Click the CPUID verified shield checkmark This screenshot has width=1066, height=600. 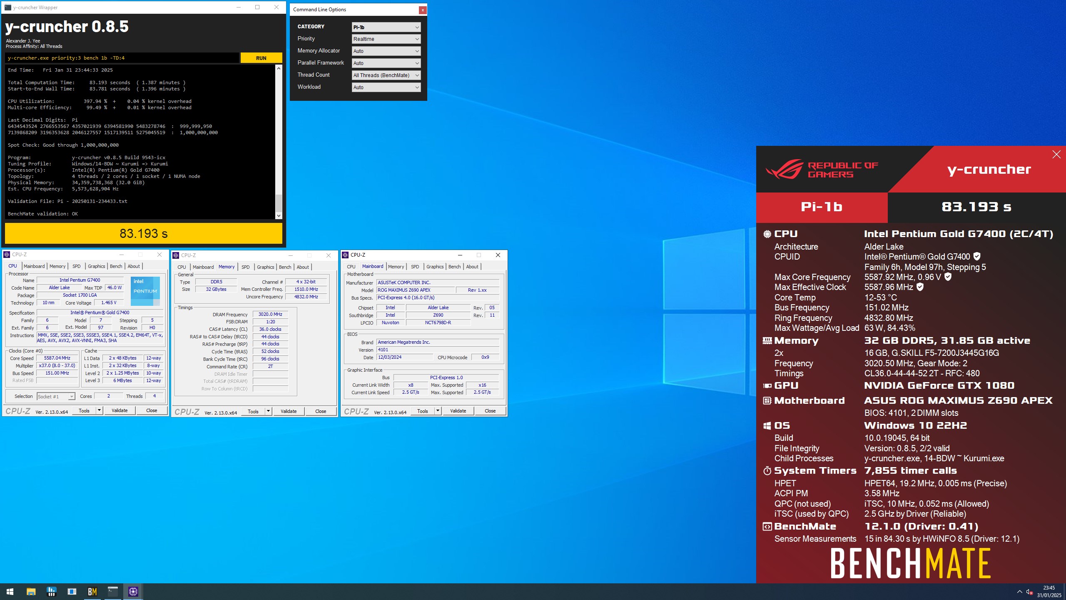coord(977,257)
